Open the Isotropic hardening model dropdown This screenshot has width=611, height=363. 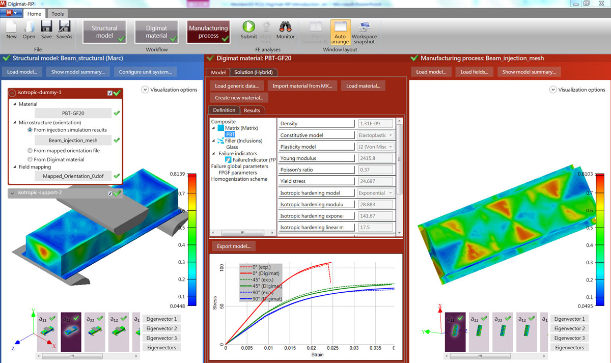tap(376, 193)
